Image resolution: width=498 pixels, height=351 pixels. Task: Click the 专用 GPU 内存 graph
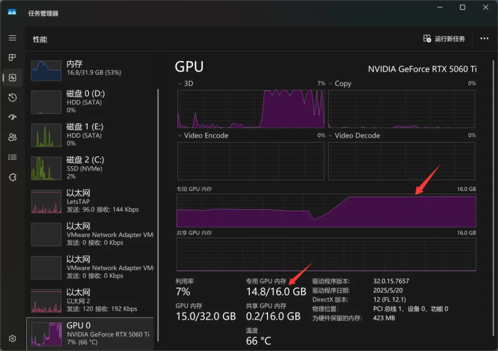pos(326,211)
